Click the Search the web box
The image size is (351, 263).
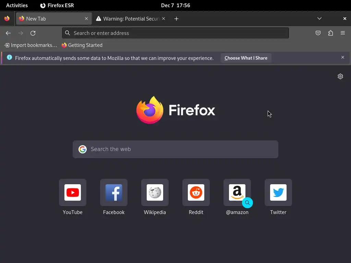pyautogui.click(x=175, y=149)
